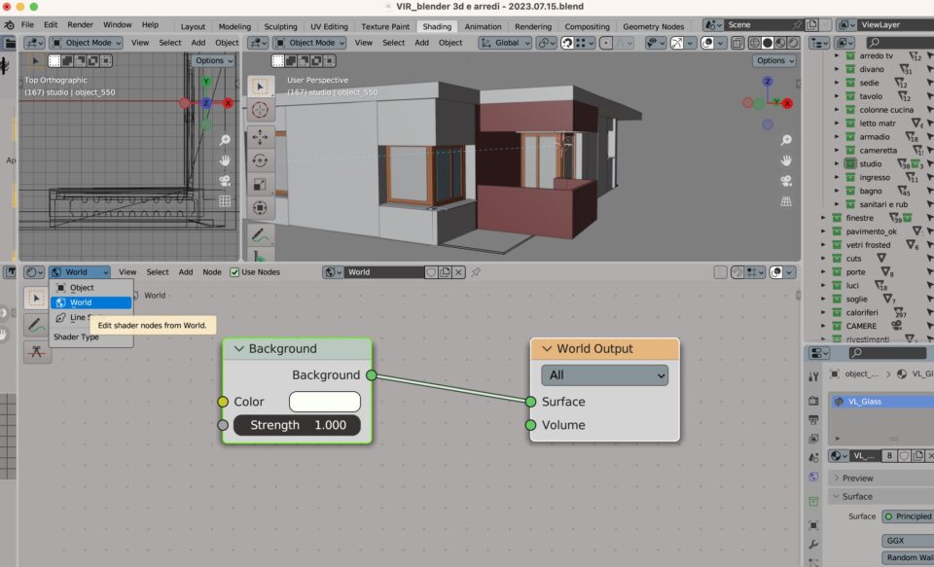
Task: Click the Options button in perspective viewport
Action: click(x=772, y=60)
